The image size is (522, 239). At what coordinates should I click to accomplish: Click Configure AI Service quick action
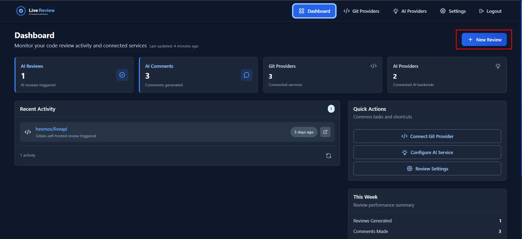coord(427,152)
